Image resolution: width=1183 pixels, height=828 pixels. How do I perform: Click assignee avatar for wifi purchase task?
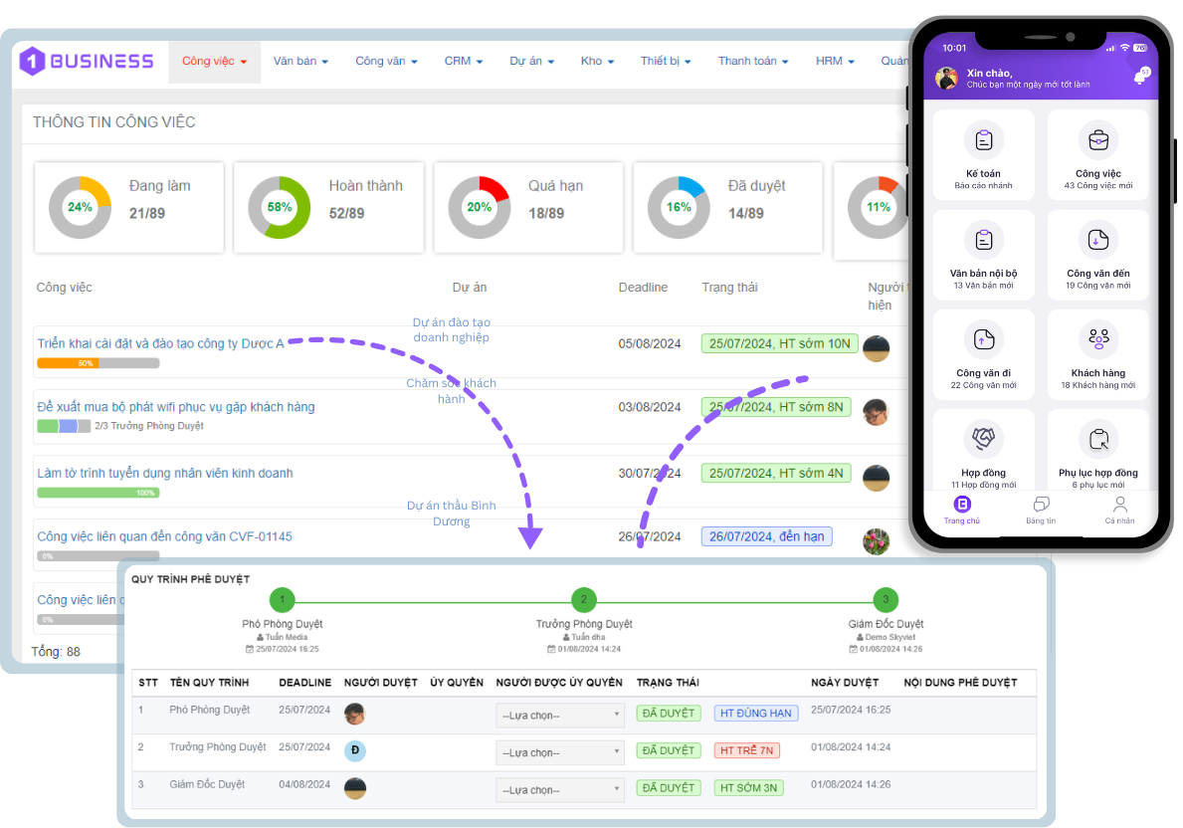pos(876,412)
